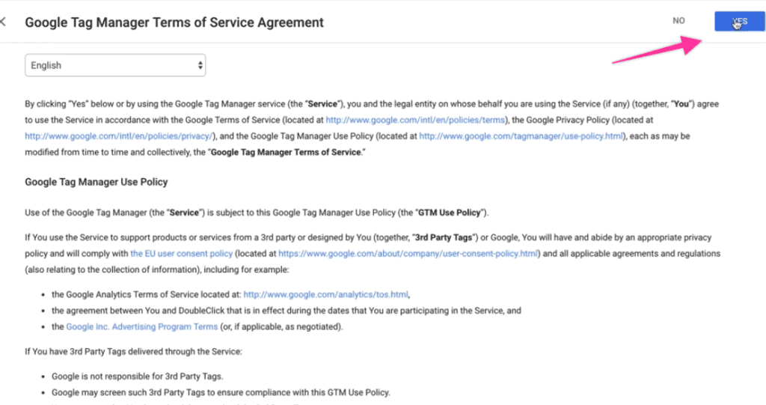
Task: Open the English language dropdown
Action: pos(115,65)
